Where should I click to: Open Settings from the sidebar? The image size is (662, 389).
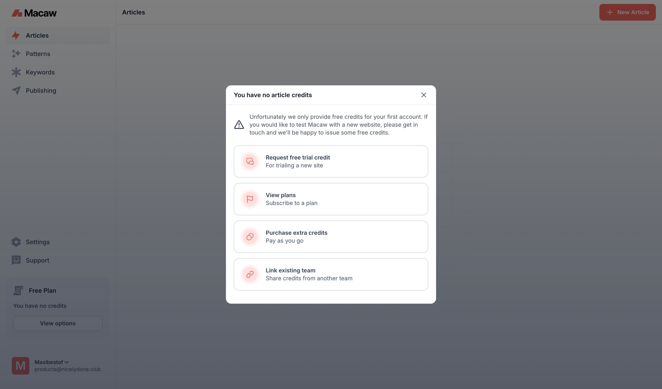coord(58,242)
